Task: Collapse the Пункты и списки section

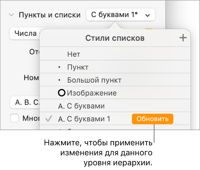Action: tap(11, 15)
